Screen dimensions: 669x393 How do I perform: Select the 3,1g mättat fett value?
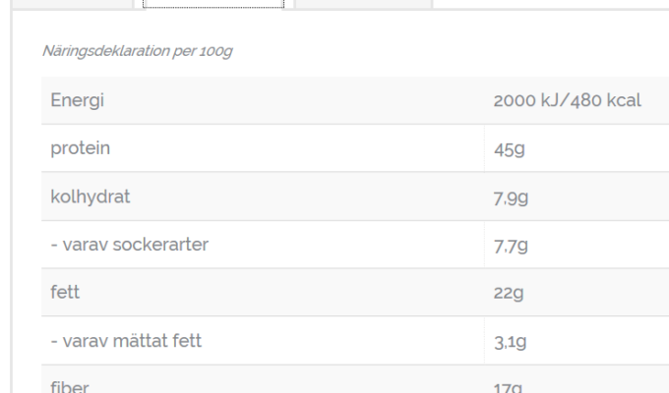(512, 342)
